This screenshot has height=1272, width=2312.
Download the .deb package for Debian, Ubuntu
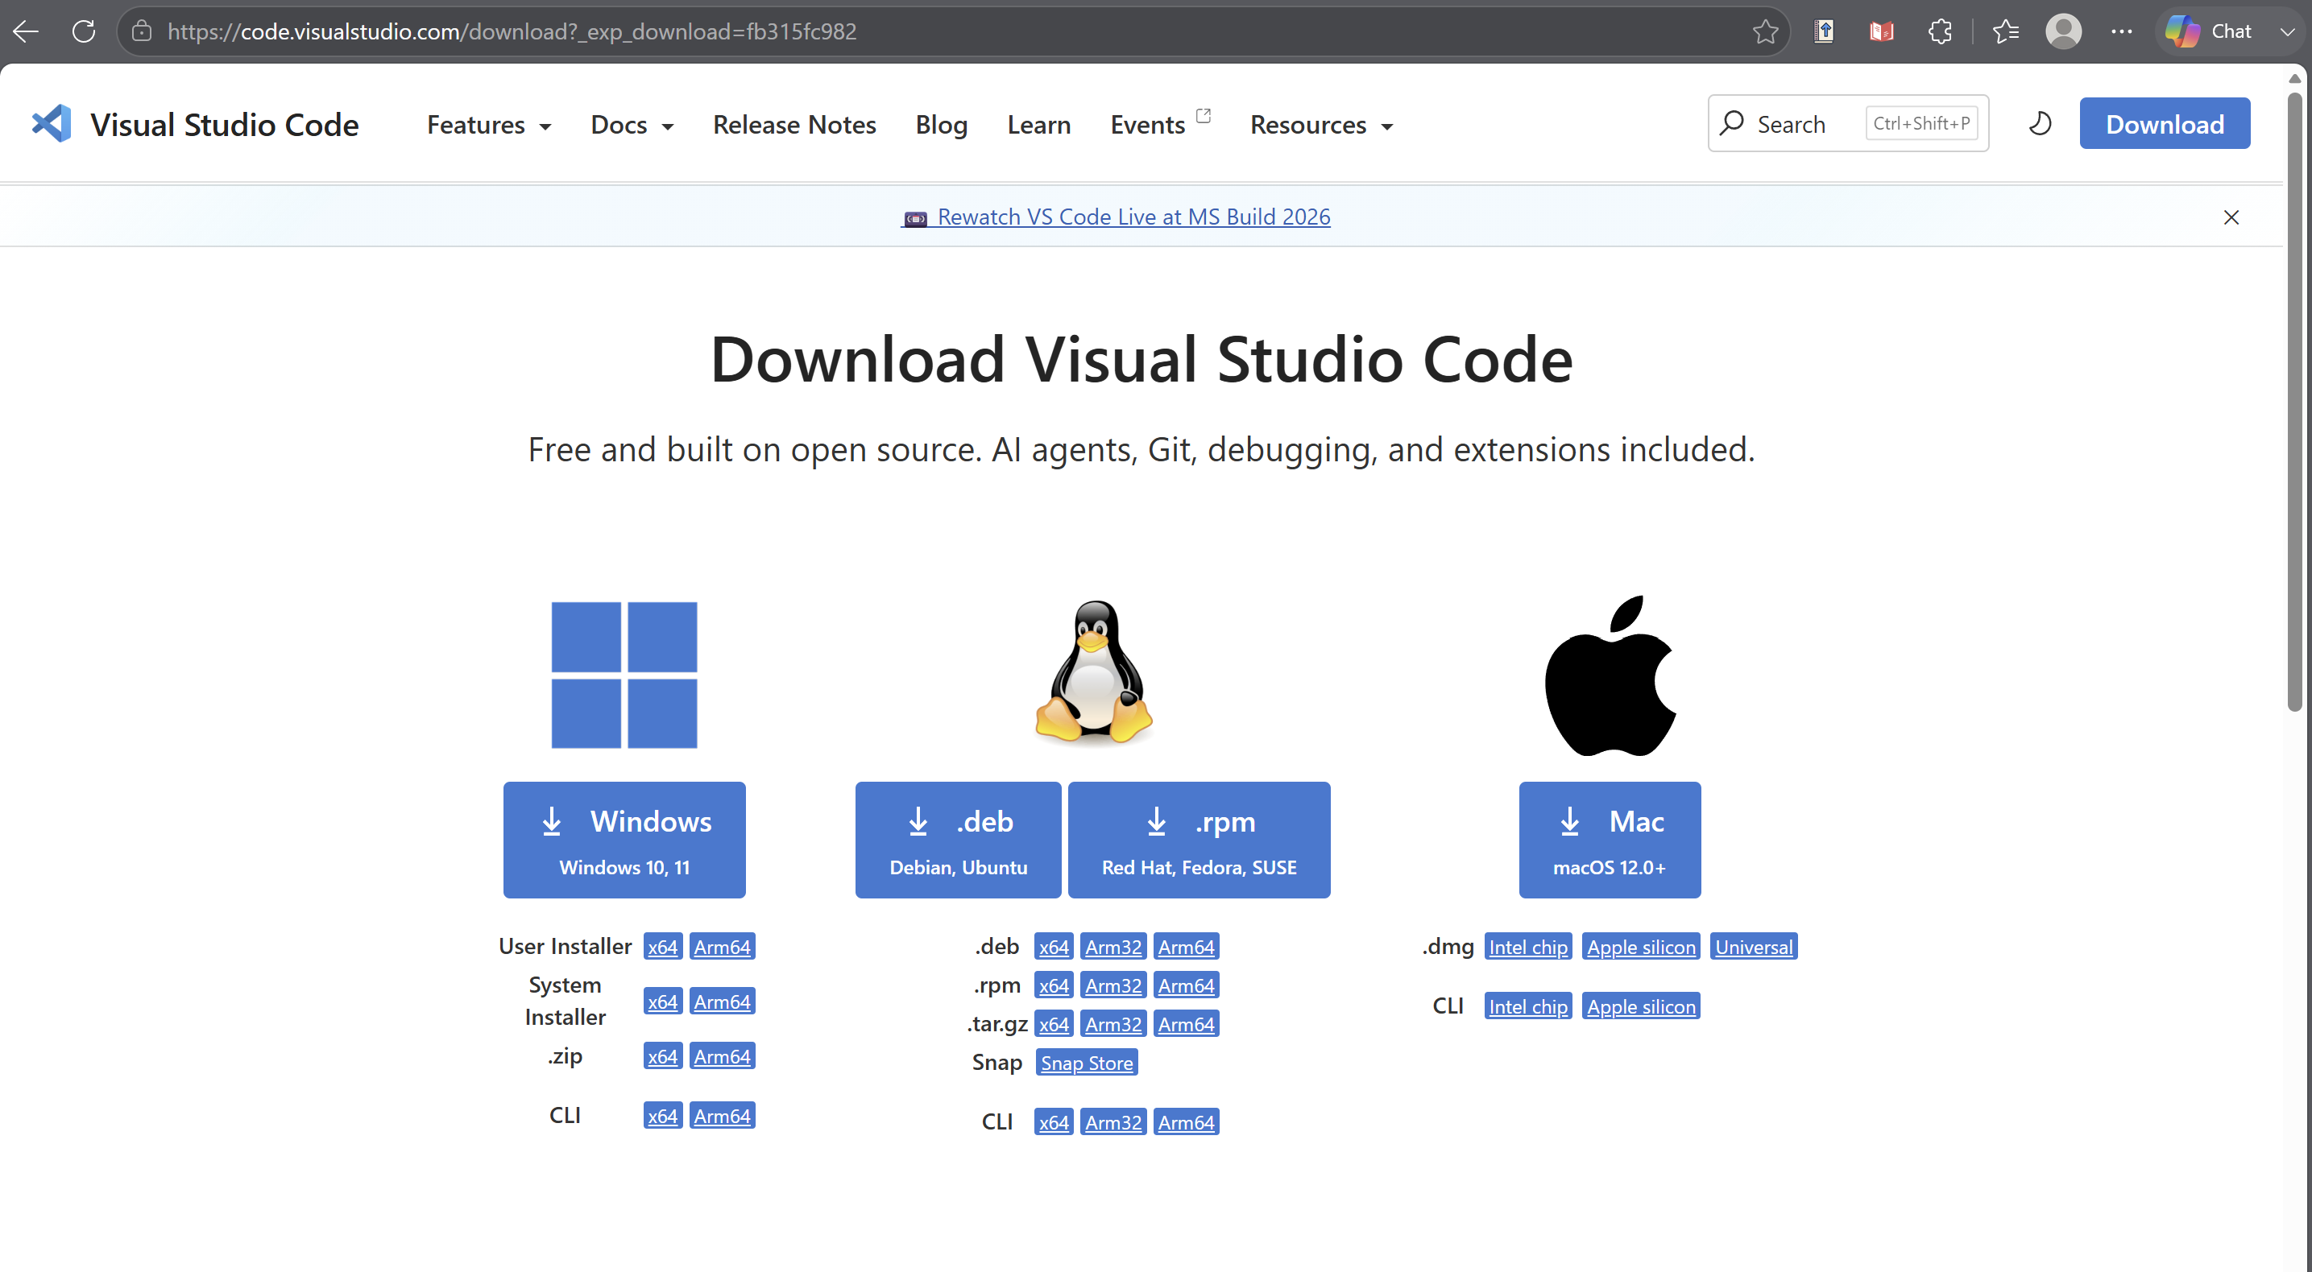click(x=958, y=840)
